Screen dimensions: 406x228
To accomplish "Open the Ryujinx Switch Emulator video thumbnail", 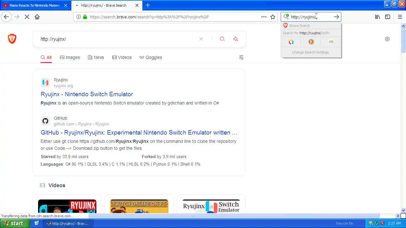I will (211, 206).
